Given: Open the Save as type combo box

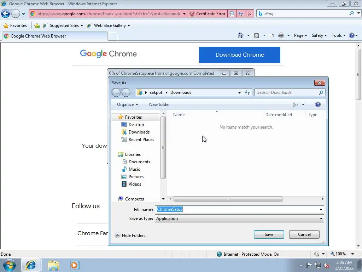Looking at the screenshot, I should coord(239,219).
